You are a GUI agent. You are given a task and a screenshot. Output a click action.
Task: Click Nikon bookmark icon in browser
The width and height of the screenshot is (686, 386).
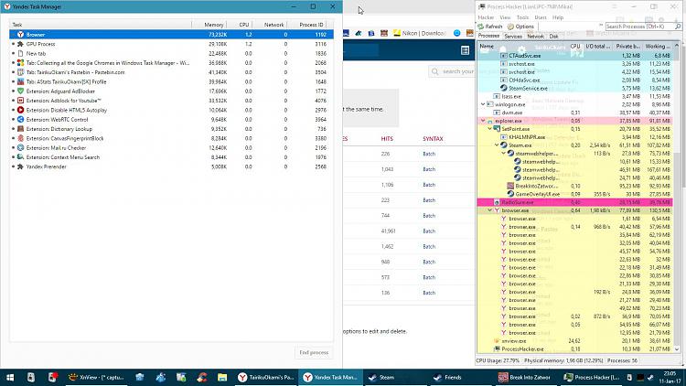(397, 33)
